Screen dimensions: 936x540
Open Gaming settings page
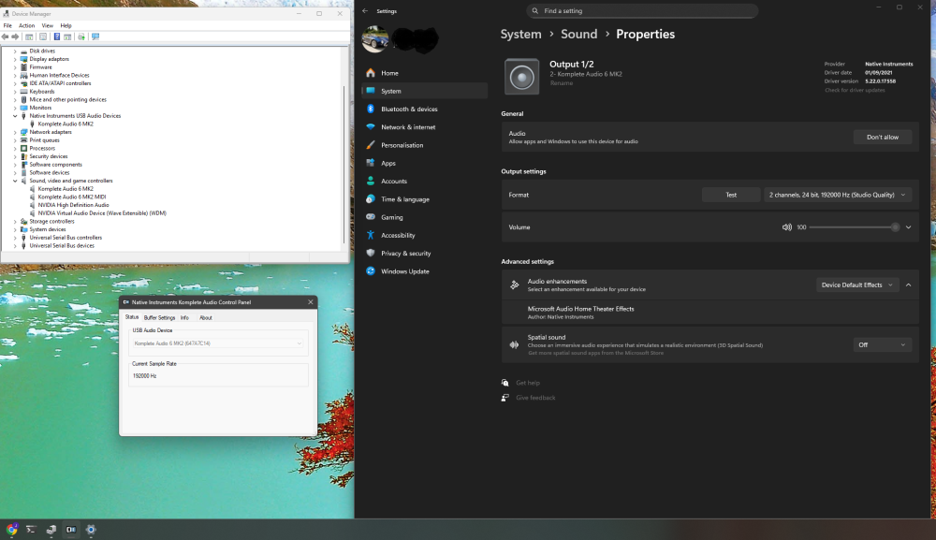coord(424,217)
